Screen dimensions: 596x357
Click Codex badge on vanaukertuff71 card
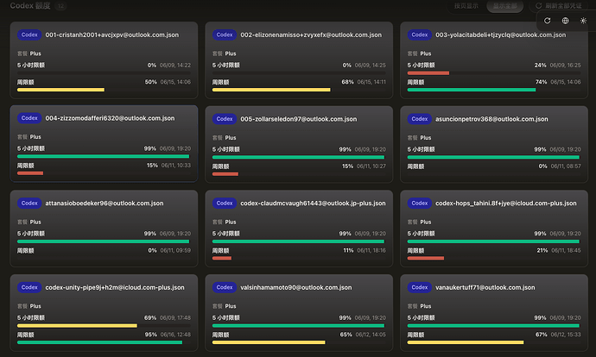pyautogui.click(x=420, y=287)
